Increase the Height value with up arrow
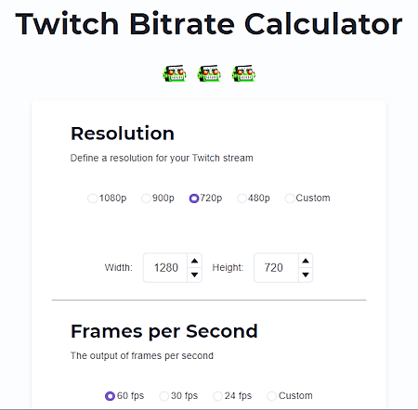The height and width of the screenshot is (410, 418). [x=306, y=261]
